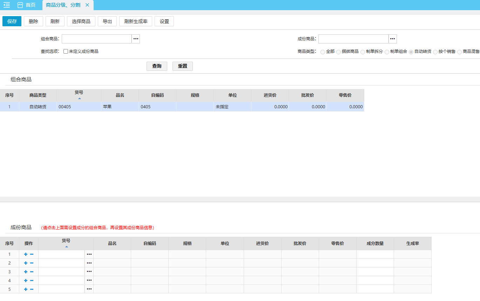This screenshot has height=301, width=480.
Task: Open the 组合商品 lookup ellipsis button
Action: click(x=136, y=39)
